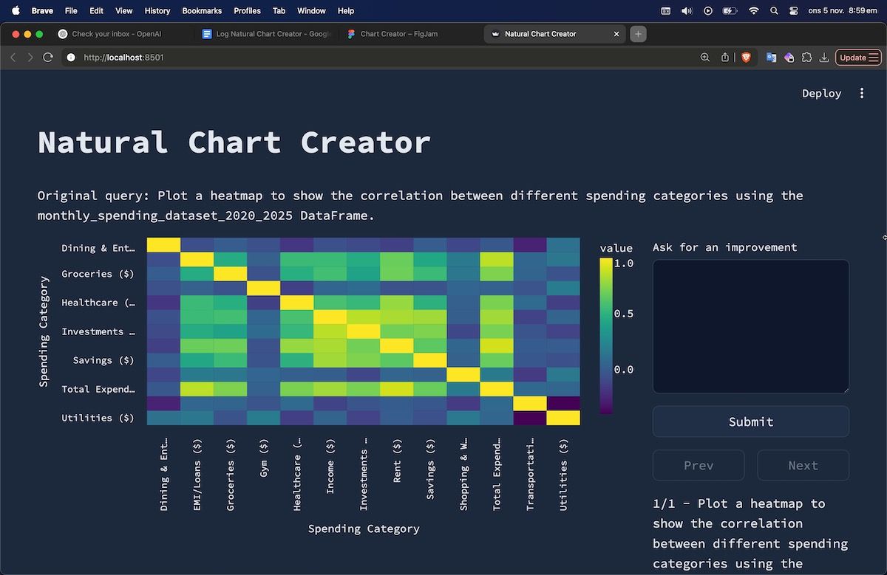
Task: Open the browser extensions puzzle icon
Action: [x=806, y=57]
